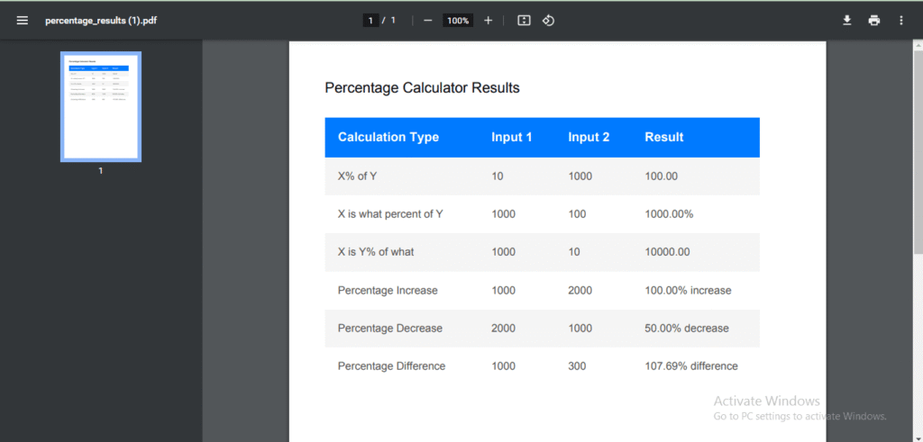The image size is (923, 442).
Task: Click the Result column header
Action: (x=663, y=138)
